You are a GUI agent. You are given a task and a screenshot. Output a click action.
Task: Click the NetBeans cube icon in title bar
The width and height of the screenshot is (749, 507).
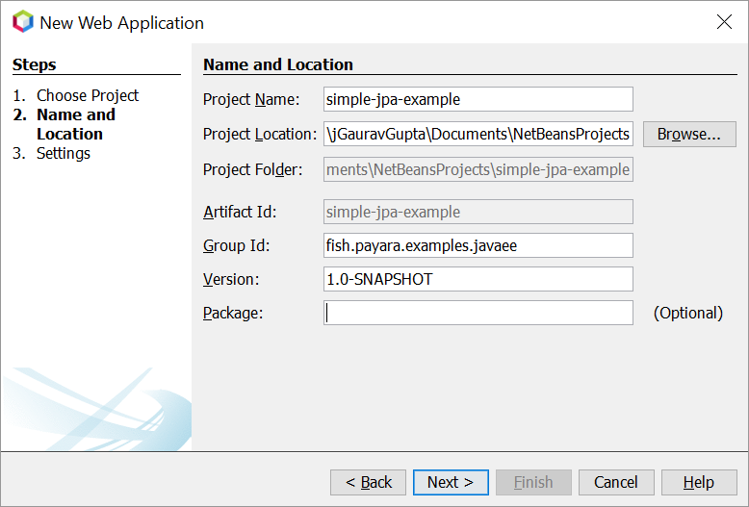pyautogui.click(x=22, y=22)
